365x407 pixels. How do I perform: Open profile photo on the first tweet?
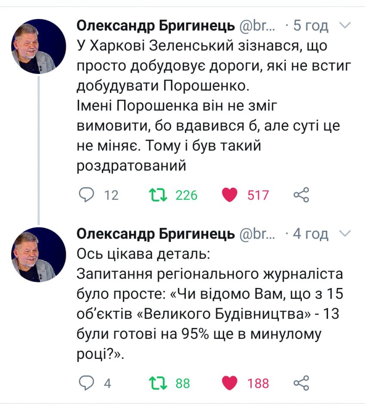point(39,46)
